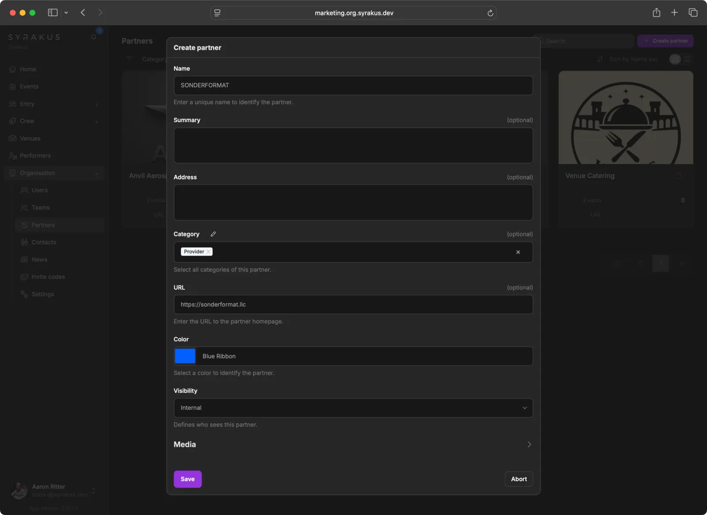Image resolution: width=707 pixels, height=515 pixels.
Task: Expand the Media section
Action: (529, 444)
